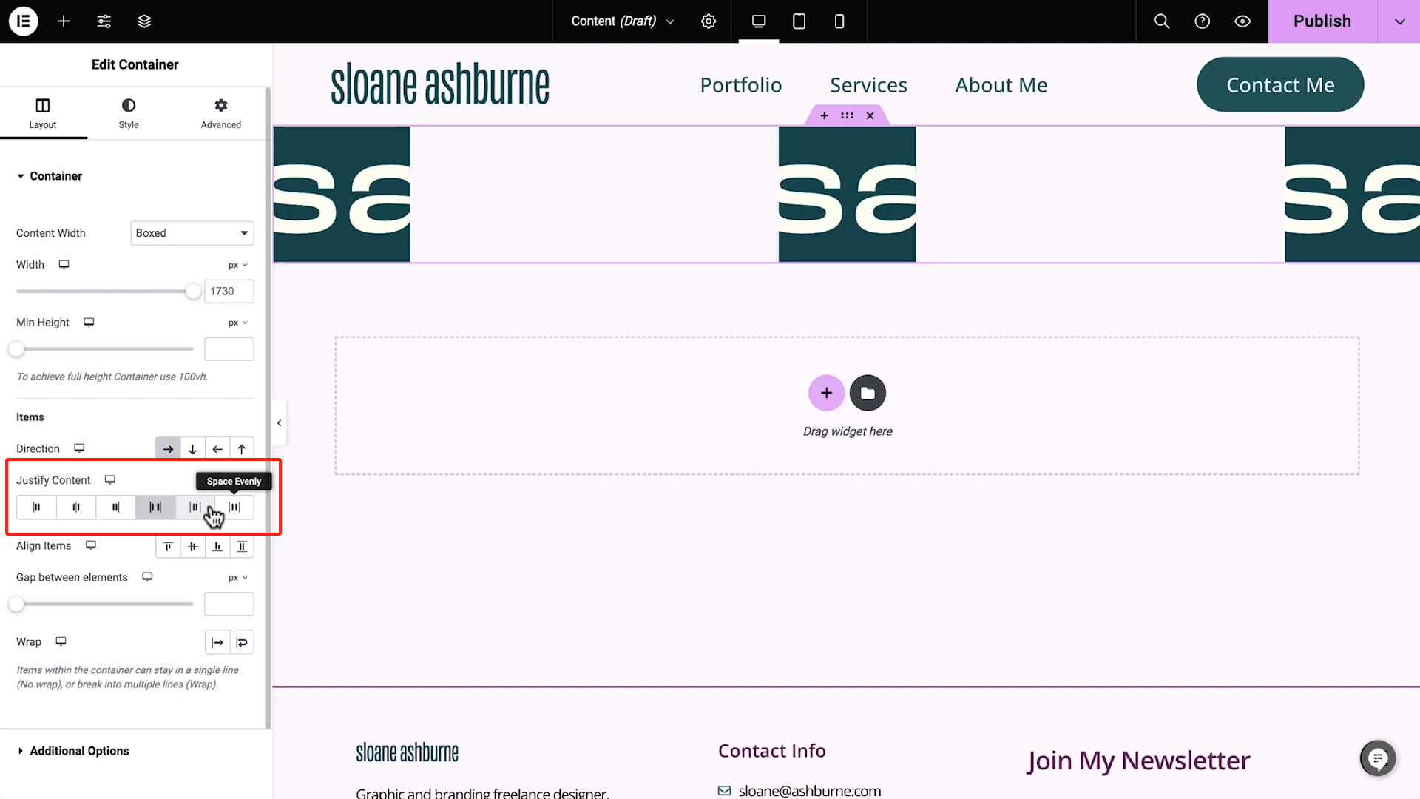1420x799 pixels.
Task: Set direction to column (down arrow)
Action: (x=192, y=449)
